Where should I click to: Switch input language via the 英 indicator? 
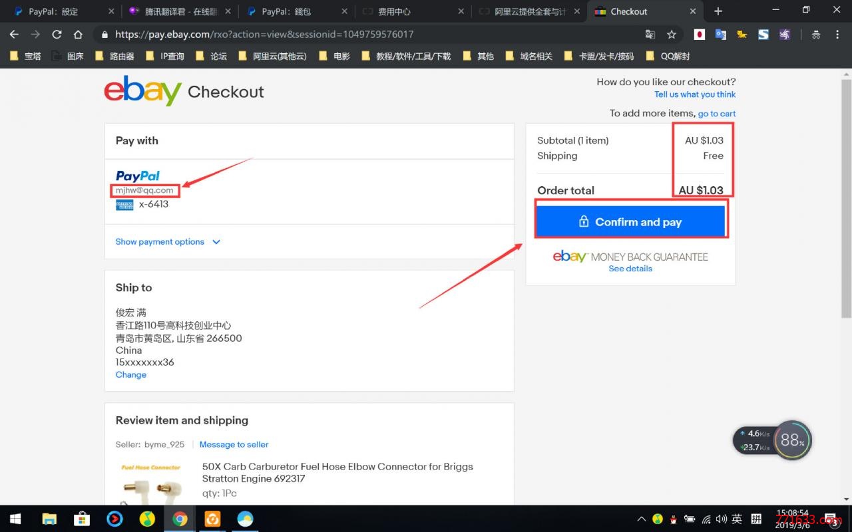[x=737, y=519]
